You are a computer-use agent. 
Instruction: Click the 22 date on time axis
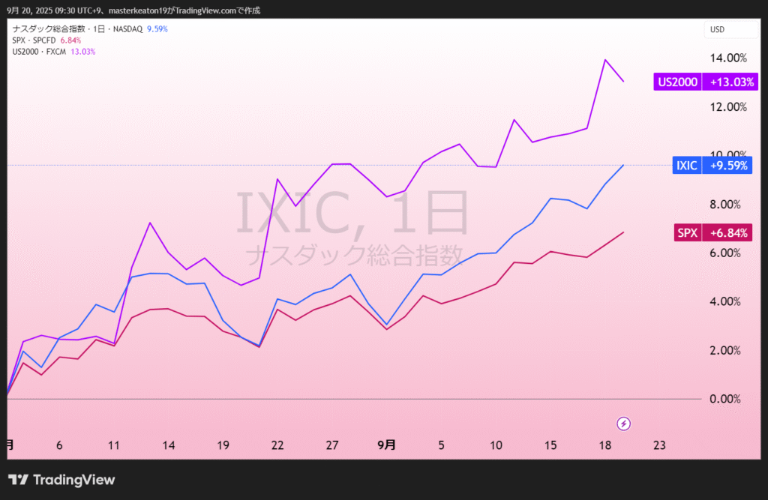277,445
